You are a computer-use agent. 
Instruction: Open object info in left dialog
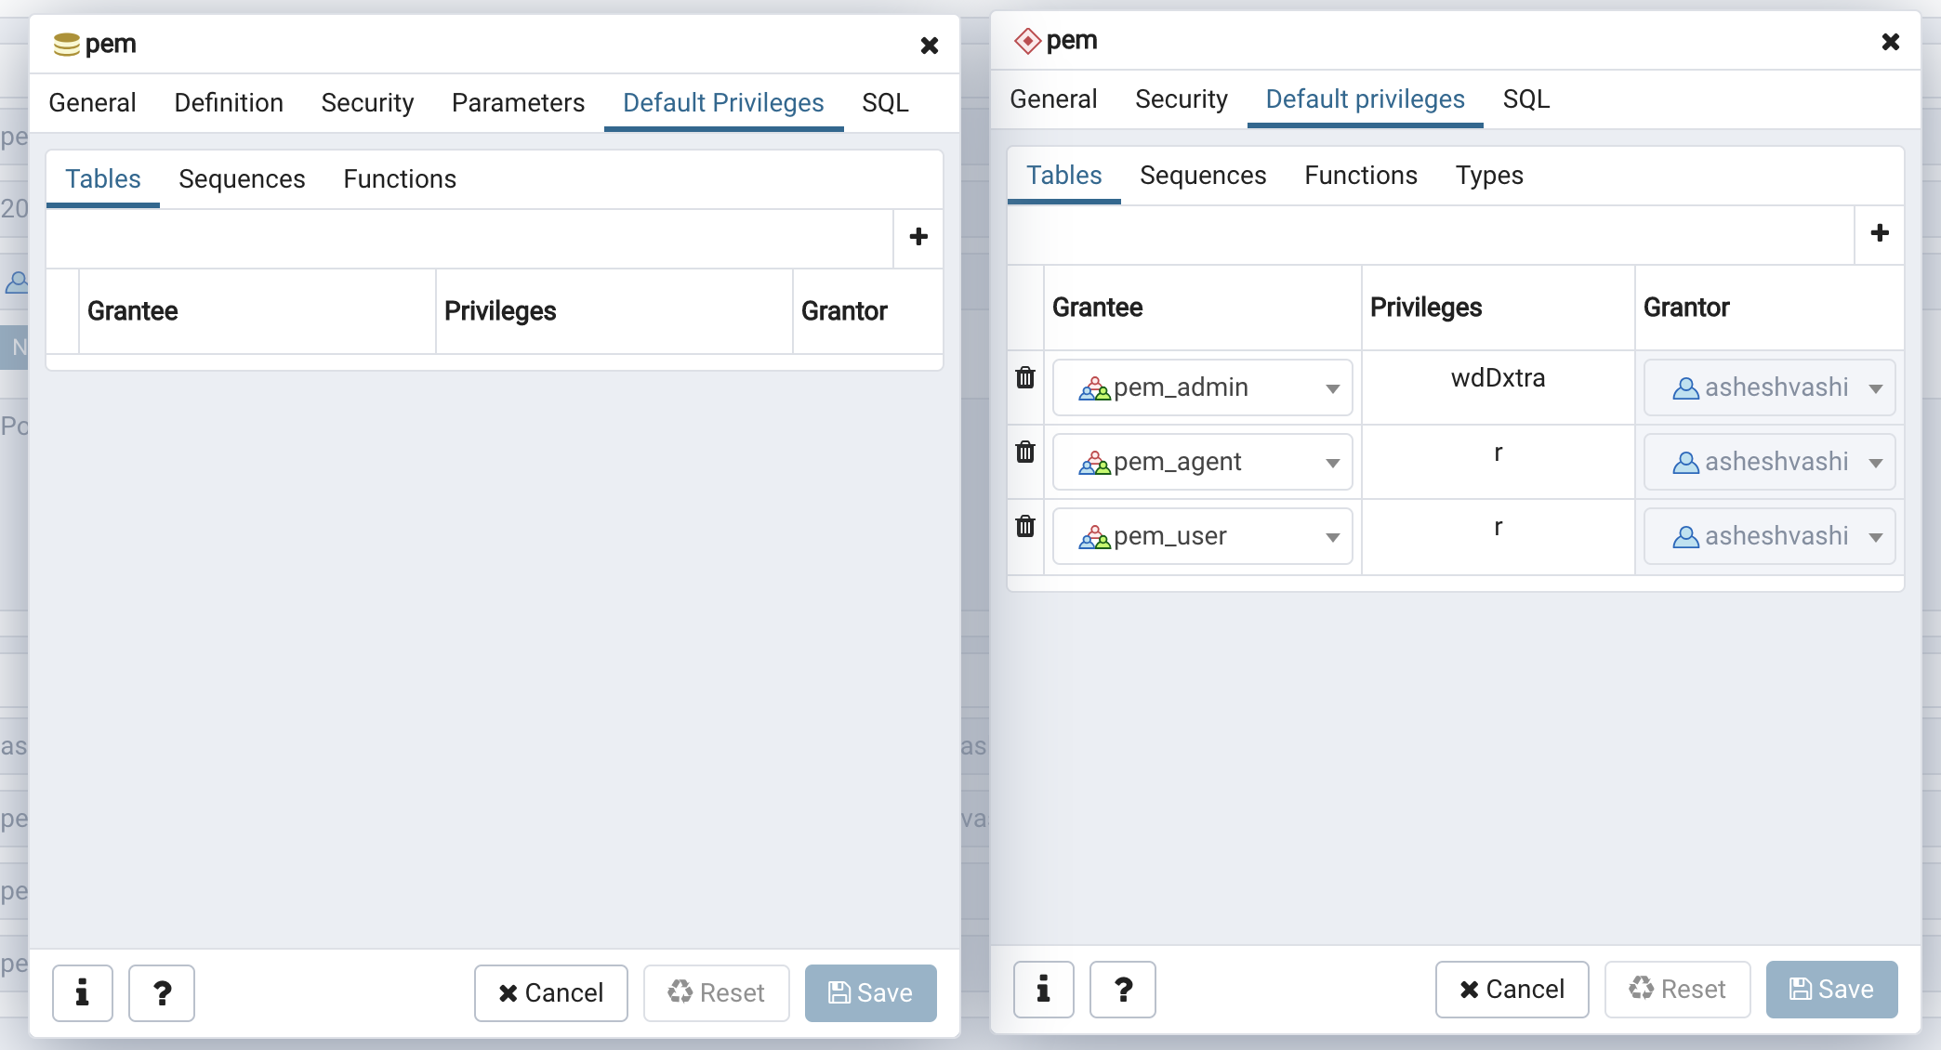tap(83, 992)
